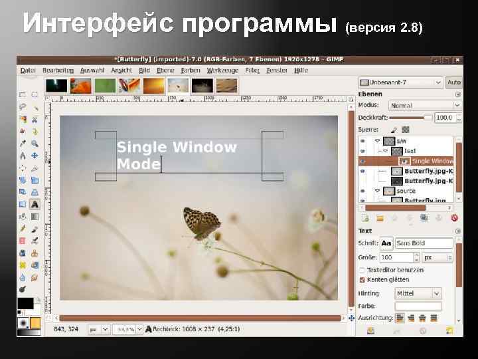Open the Modus Normal dropdown

[424, 105]
